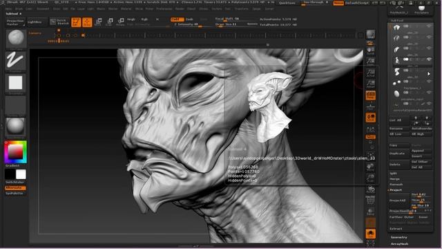Open the Preferences menu
Viewport: 442px width, 249px height.
tap(164, 9)
